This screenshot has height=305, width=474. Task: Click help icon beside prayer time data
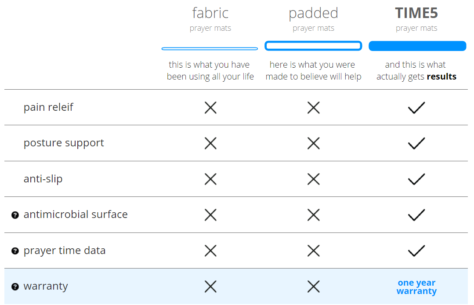15,251
